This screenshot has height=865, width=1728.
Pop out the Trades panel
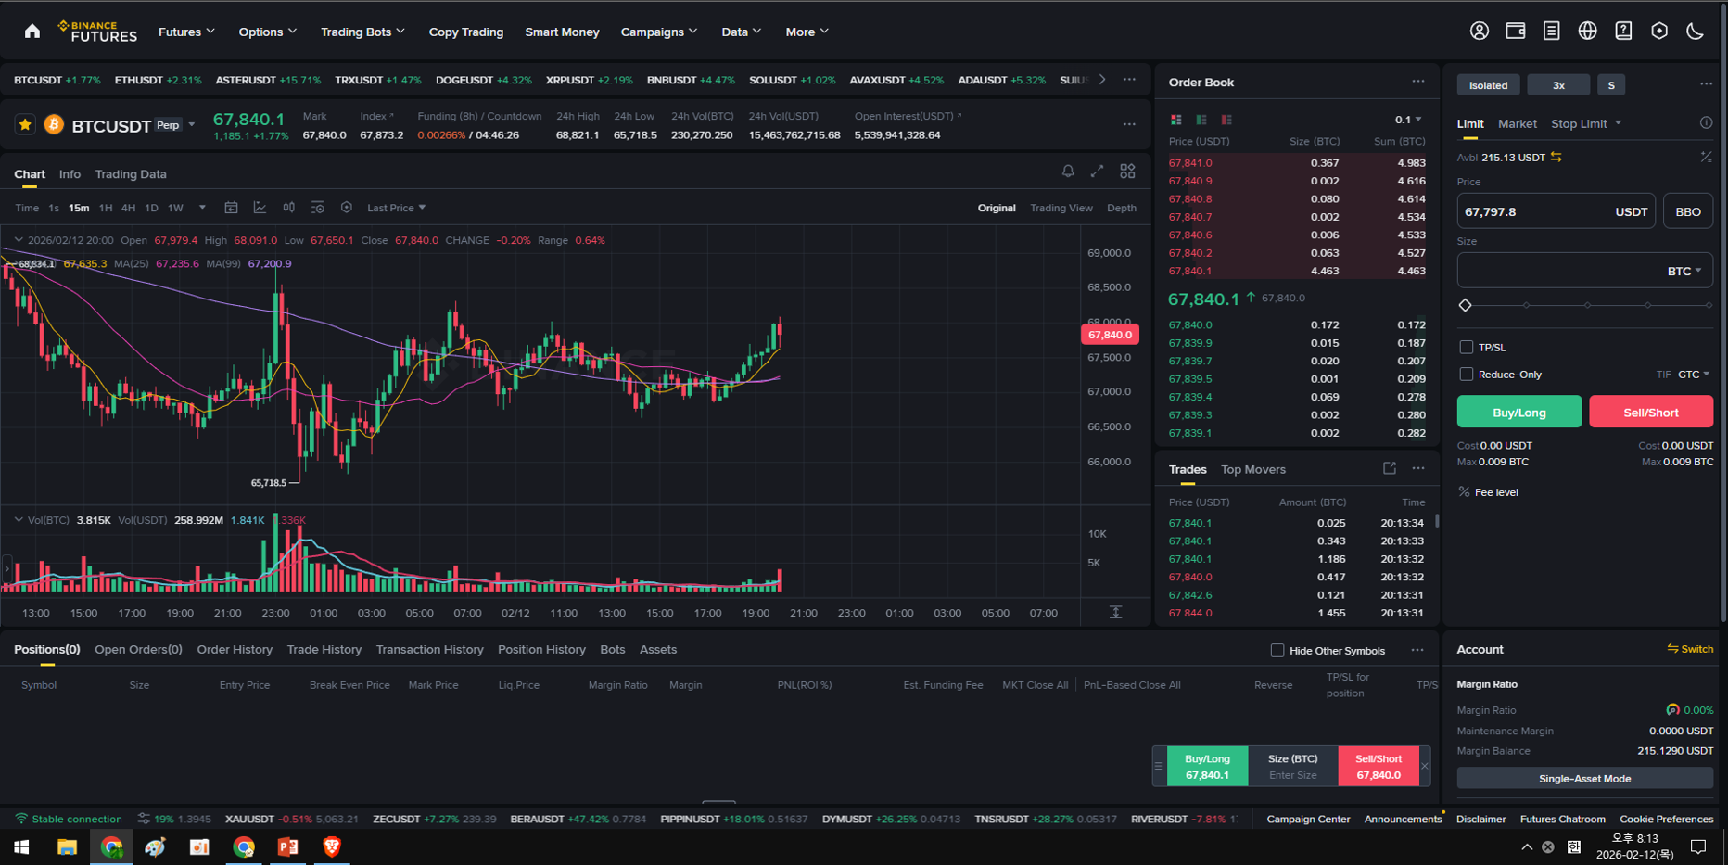coord(1390,468)
